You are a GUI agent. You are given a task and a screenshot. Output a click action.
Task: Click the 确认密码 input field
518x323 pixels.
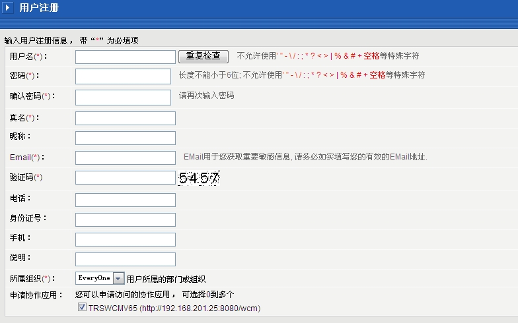point(123,98)
